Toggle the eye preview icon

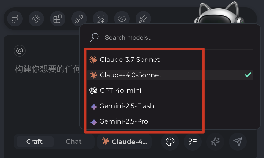pos(122,19)
